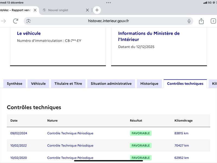Screen dimensions: 217x163
Task: Go to the Véhicule tab
Action: [38, 84]
